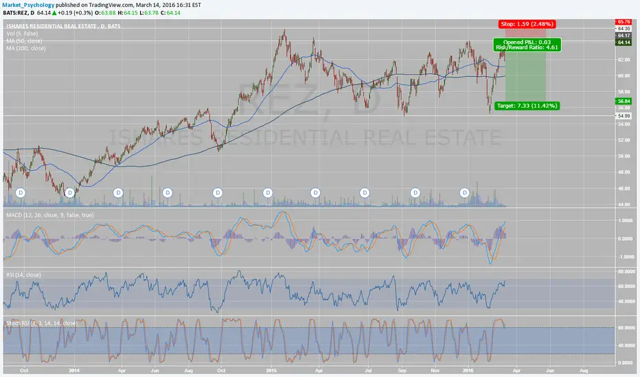Click the MACD (12, 26, close, 9) legend
640x377 pixels.
(50, 215)
